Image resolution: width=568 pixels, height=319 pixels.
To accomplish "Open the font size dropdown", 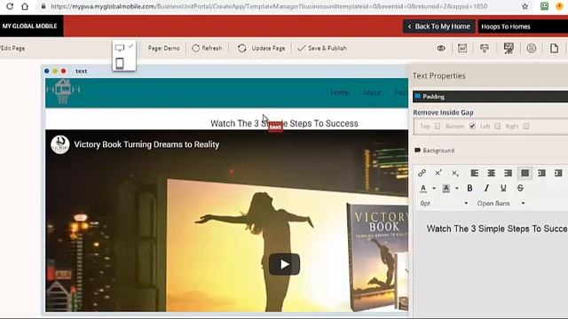I will (444, 203).
